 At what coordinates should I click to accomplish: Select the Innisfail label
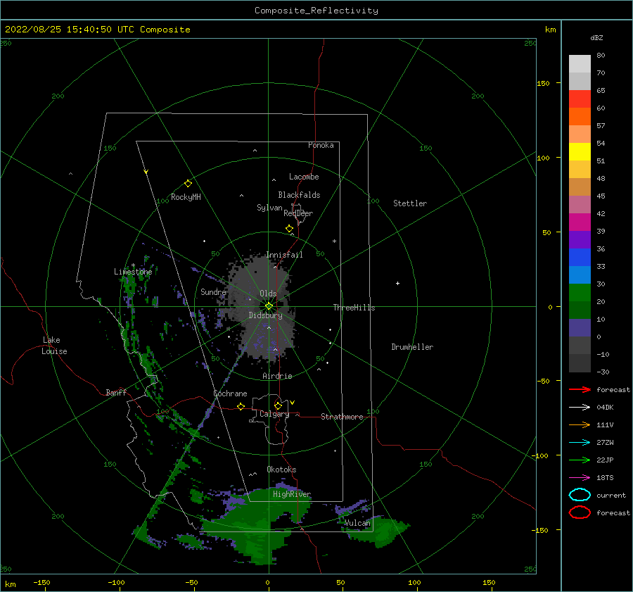[284, 255]
